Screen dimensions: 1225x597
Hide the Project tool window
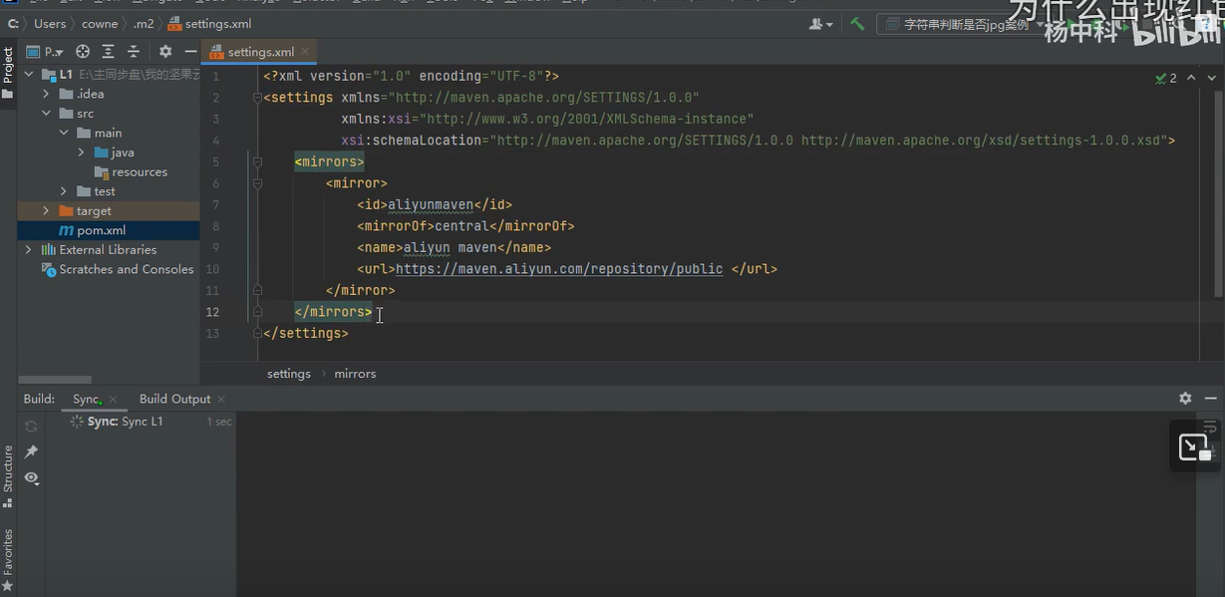click(190, 52)
